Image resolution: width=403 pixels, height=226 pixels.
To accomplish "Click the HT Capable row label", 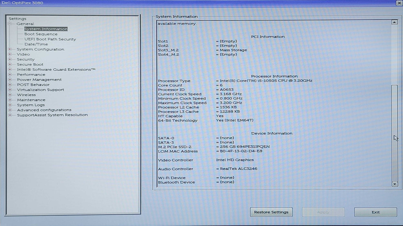I will click(x=170, y=116).
